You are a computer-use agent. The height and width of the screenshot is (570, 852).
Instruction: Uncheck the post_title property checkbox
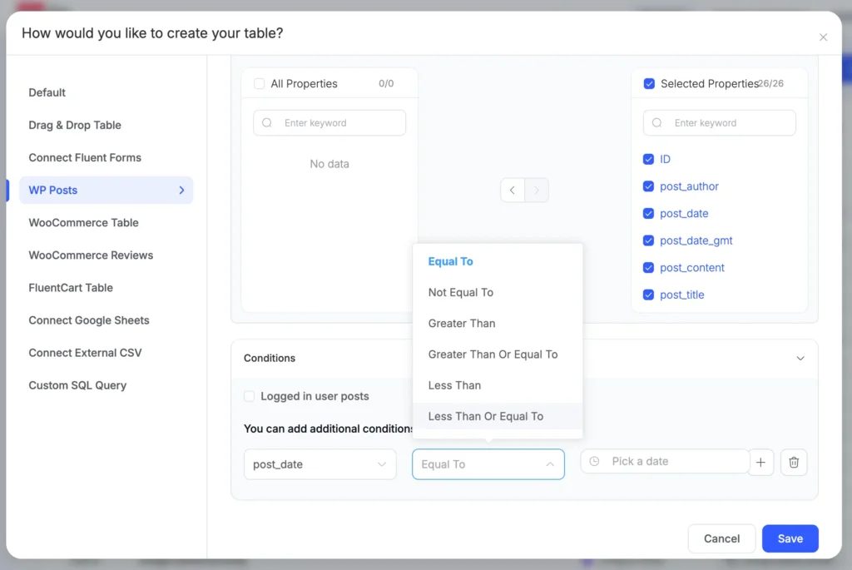649,295
